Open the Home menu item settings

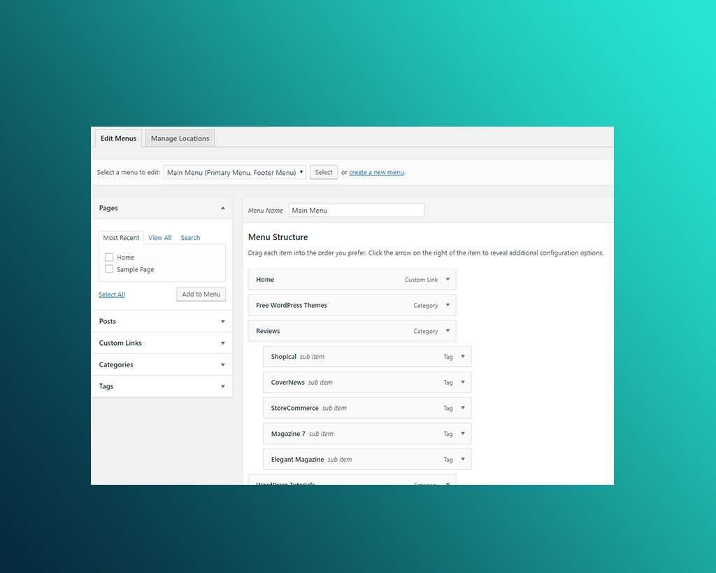coord(448,279)
